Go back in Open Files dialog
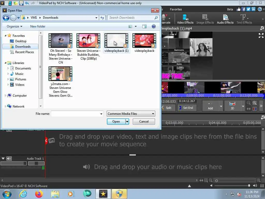The image size is (265, 199). click(x=6, y=18)
